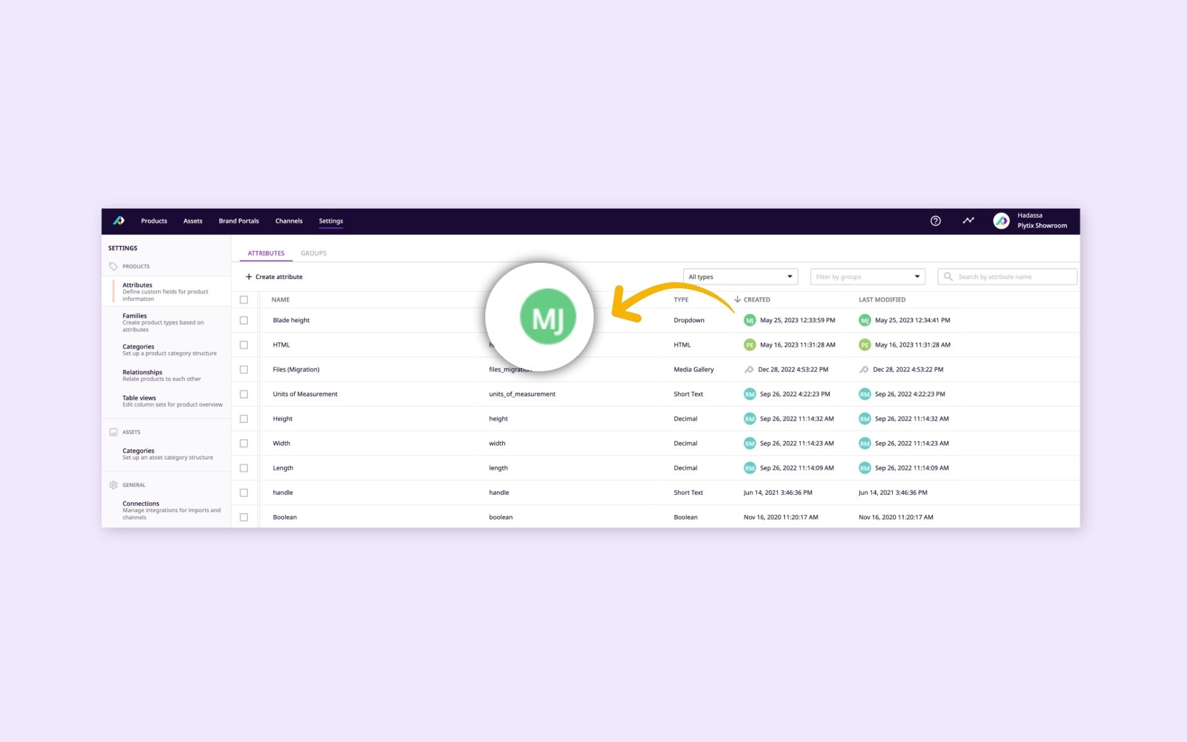Click the Plytix logo icon
1187x742 pixels.
pos(119,221)
